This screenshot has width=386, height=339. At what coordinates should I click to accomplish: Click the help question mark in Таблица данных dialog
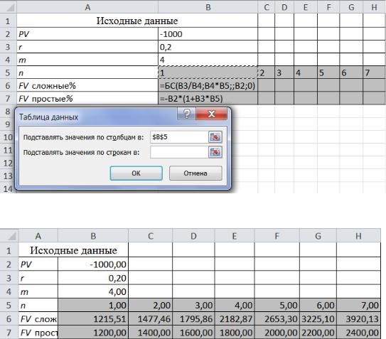coord(186,114)
